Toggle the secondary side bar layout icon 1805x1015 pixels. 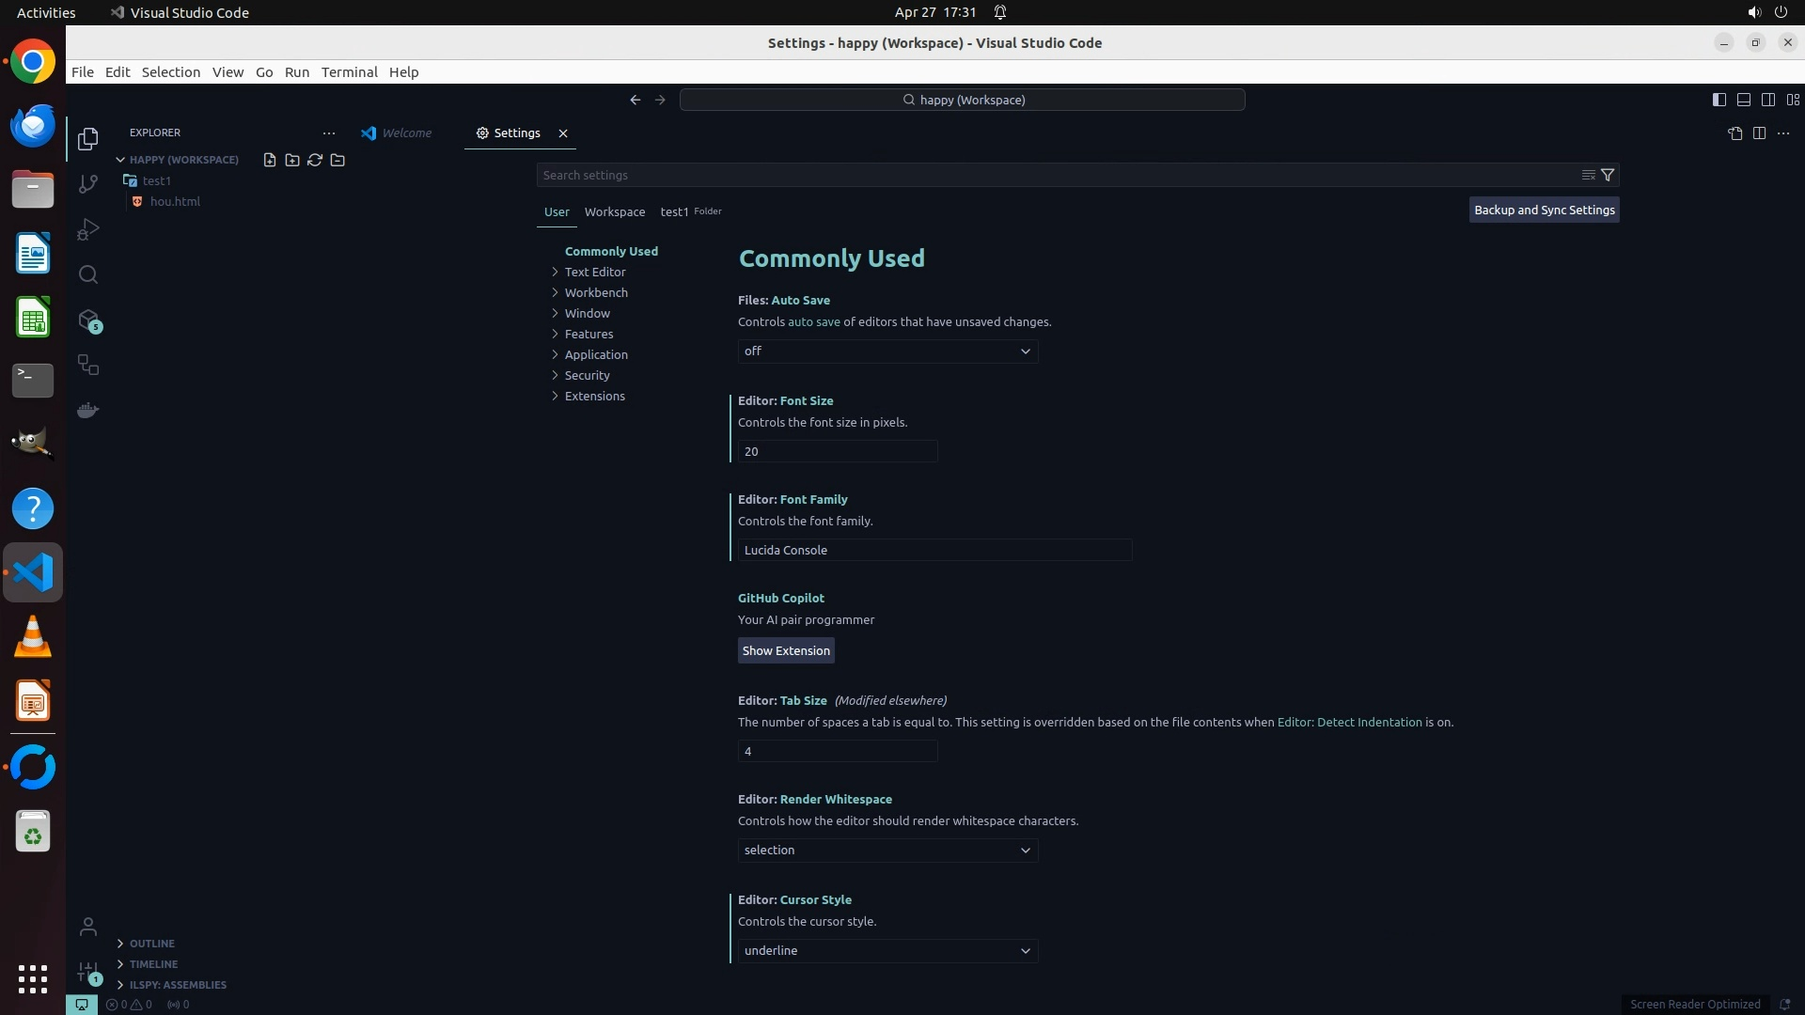[1767, 100]
